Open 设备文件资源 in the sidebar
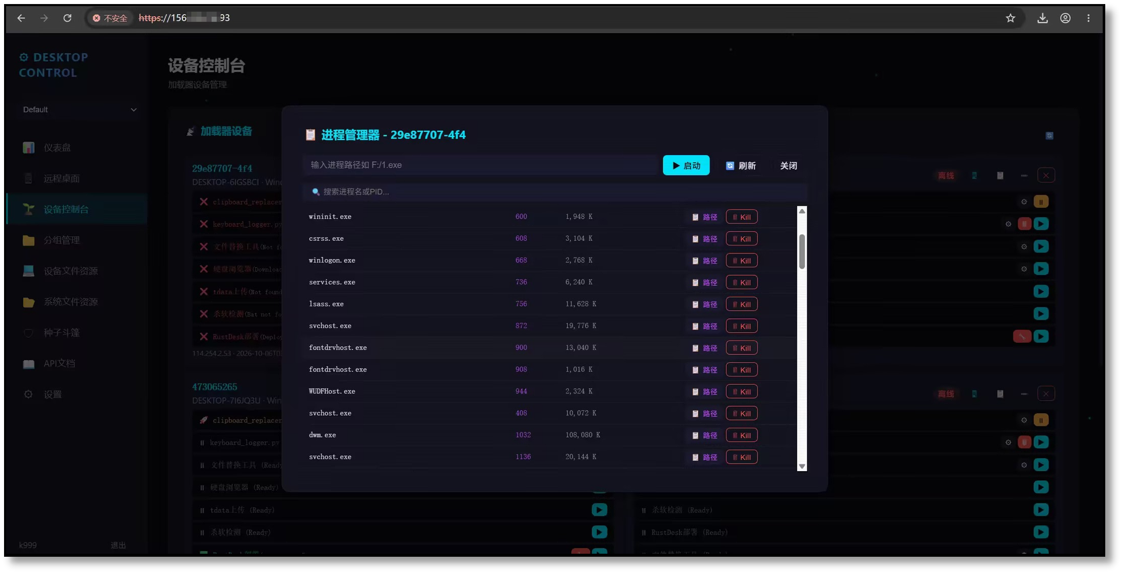Viewport: 1123px width, 575px height. (76, 271)
